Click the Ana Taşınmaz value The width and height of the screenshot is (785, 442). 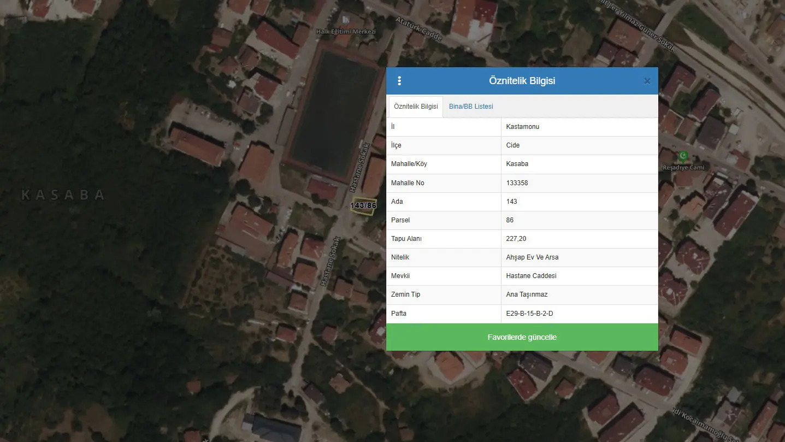[x=527, y=294]
